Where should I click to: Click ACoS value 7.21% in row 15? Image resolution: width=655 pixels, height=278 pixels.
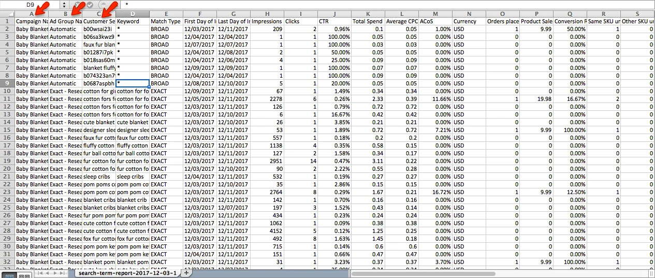[x=435, y=130]
